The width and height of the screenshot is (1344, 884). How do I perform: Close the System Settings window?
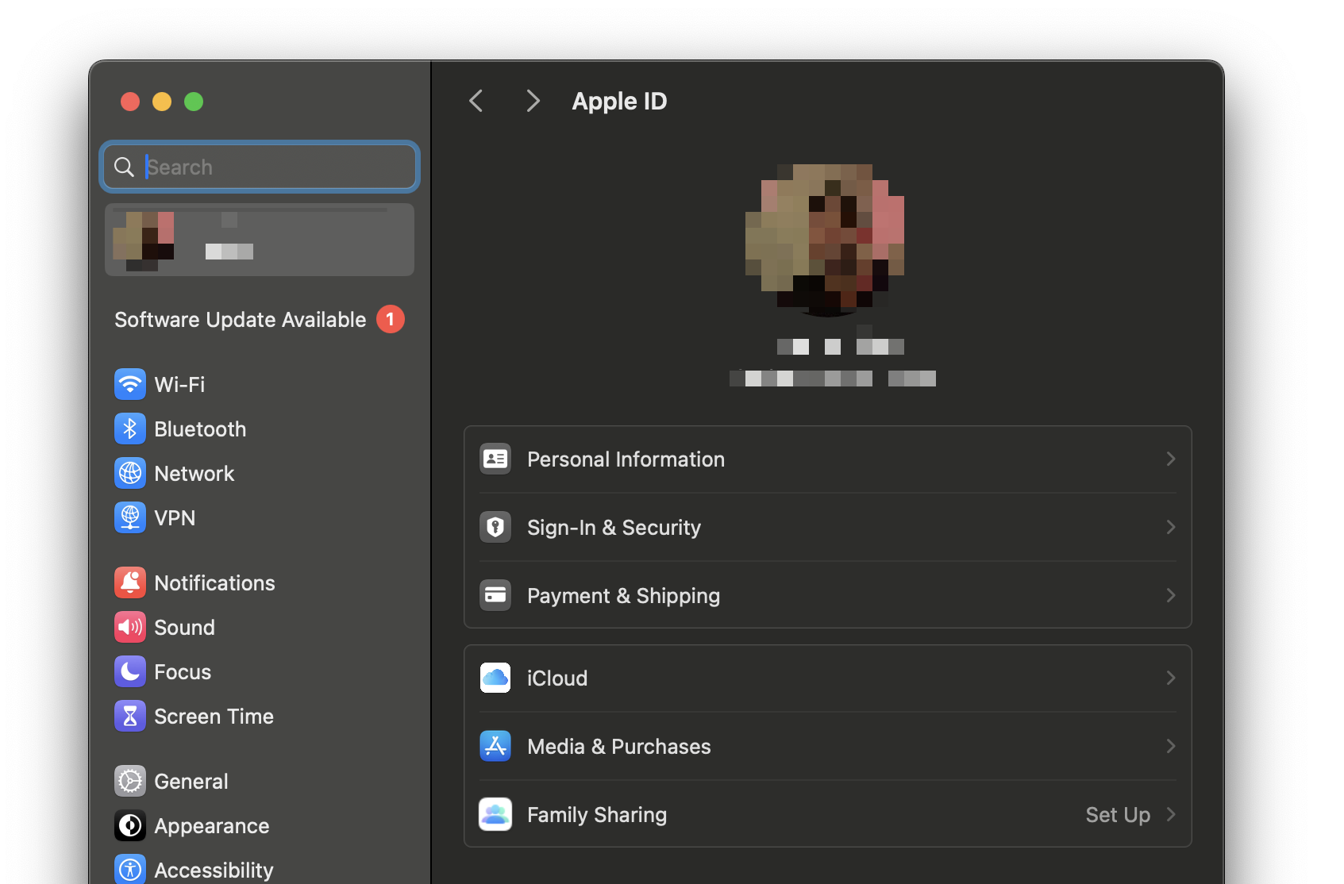[x=130, y=102]
